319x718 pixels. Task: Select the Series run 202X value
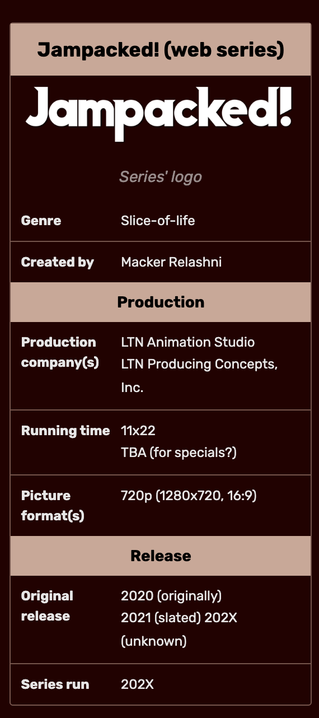pyautogui.click(x=137, y=684)
